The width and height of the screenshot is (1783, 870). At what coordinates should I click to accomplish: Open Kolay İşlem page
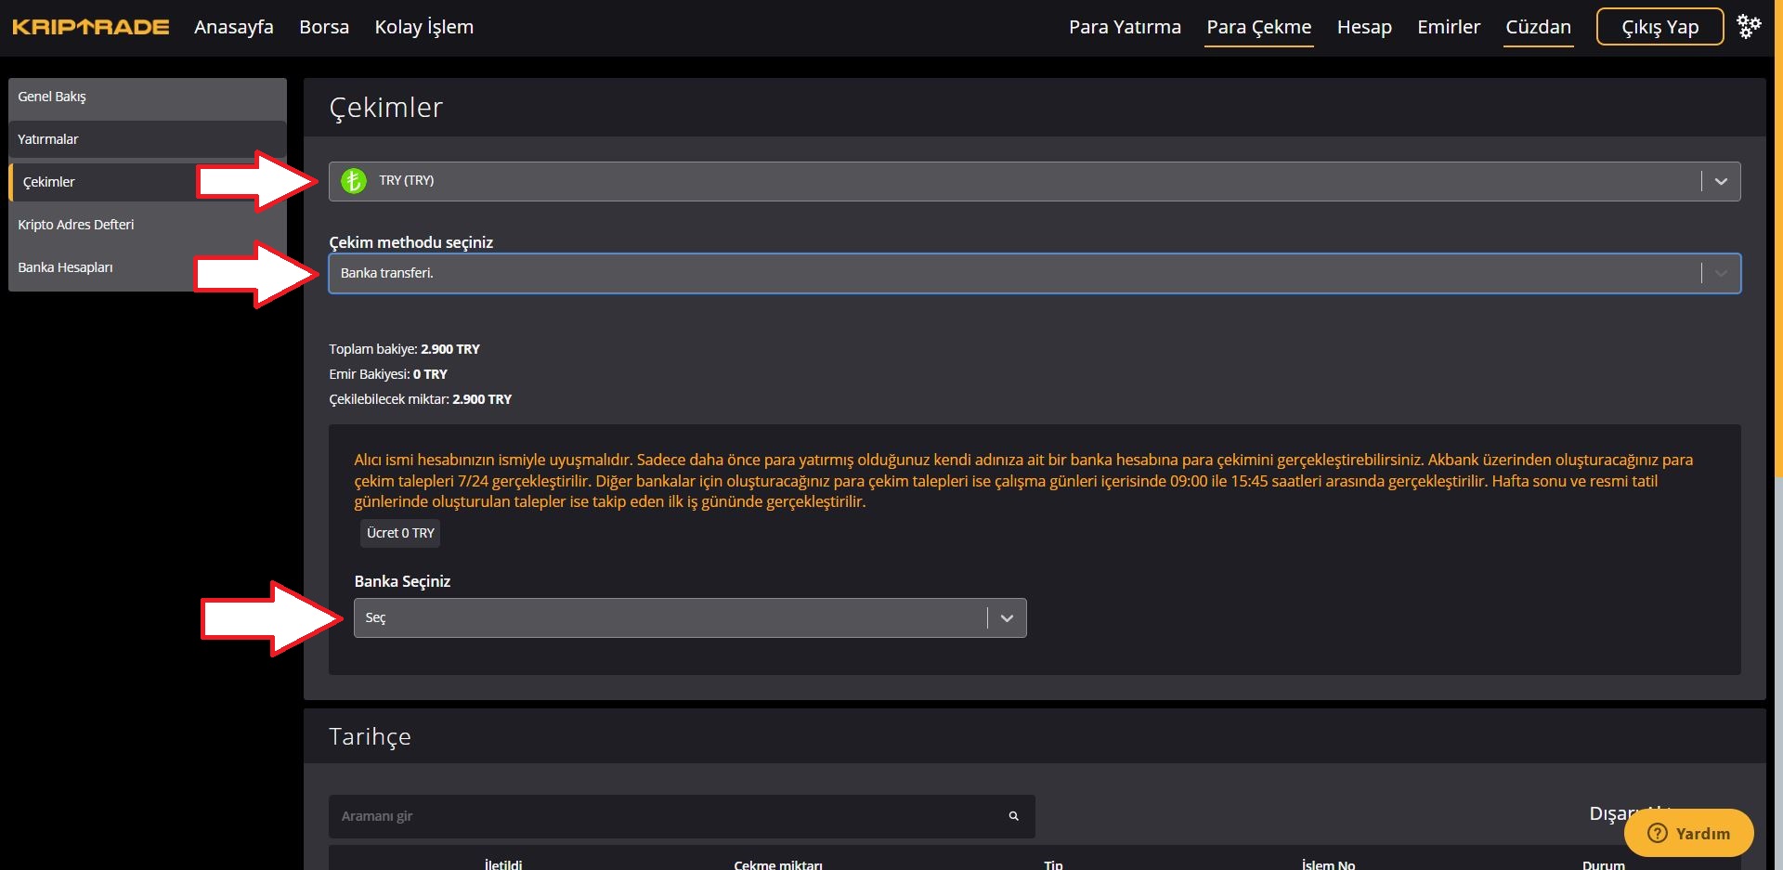click(423, 27)
